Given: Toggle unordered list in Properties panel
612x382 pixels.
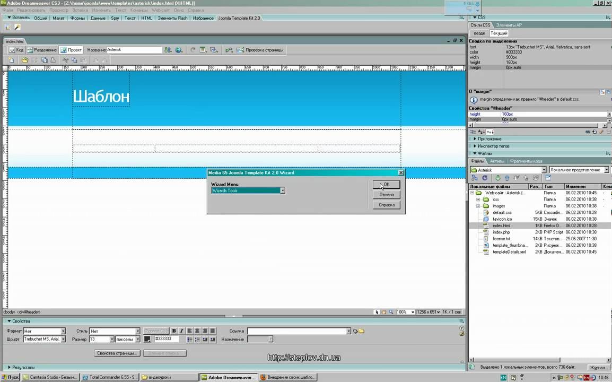Looking at the screenshot, I should [190, 340].
